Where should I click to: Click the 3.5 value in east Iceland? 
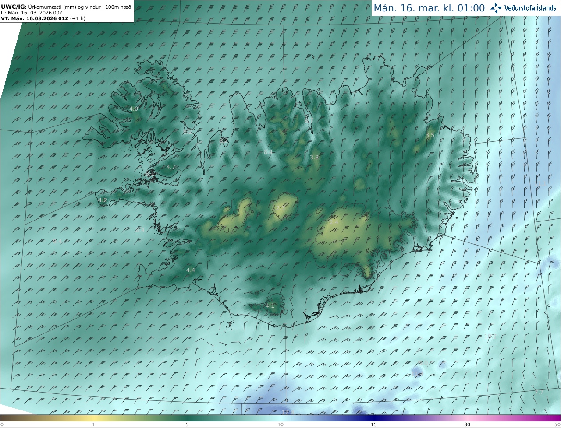[x=430, y=135]
